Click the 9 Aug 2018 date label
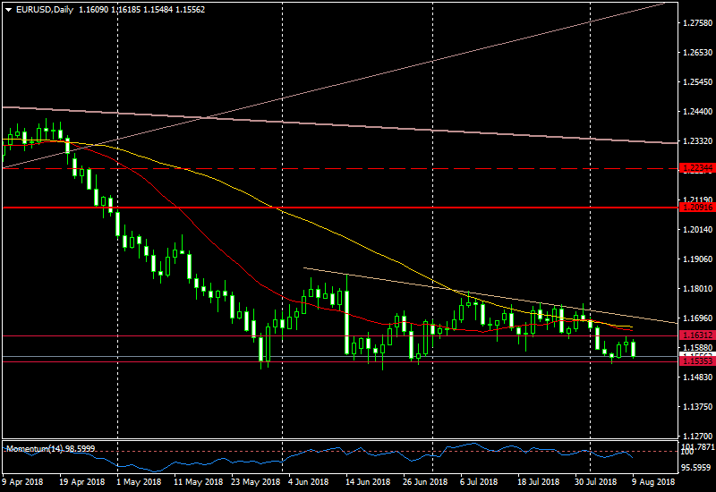 656,482
